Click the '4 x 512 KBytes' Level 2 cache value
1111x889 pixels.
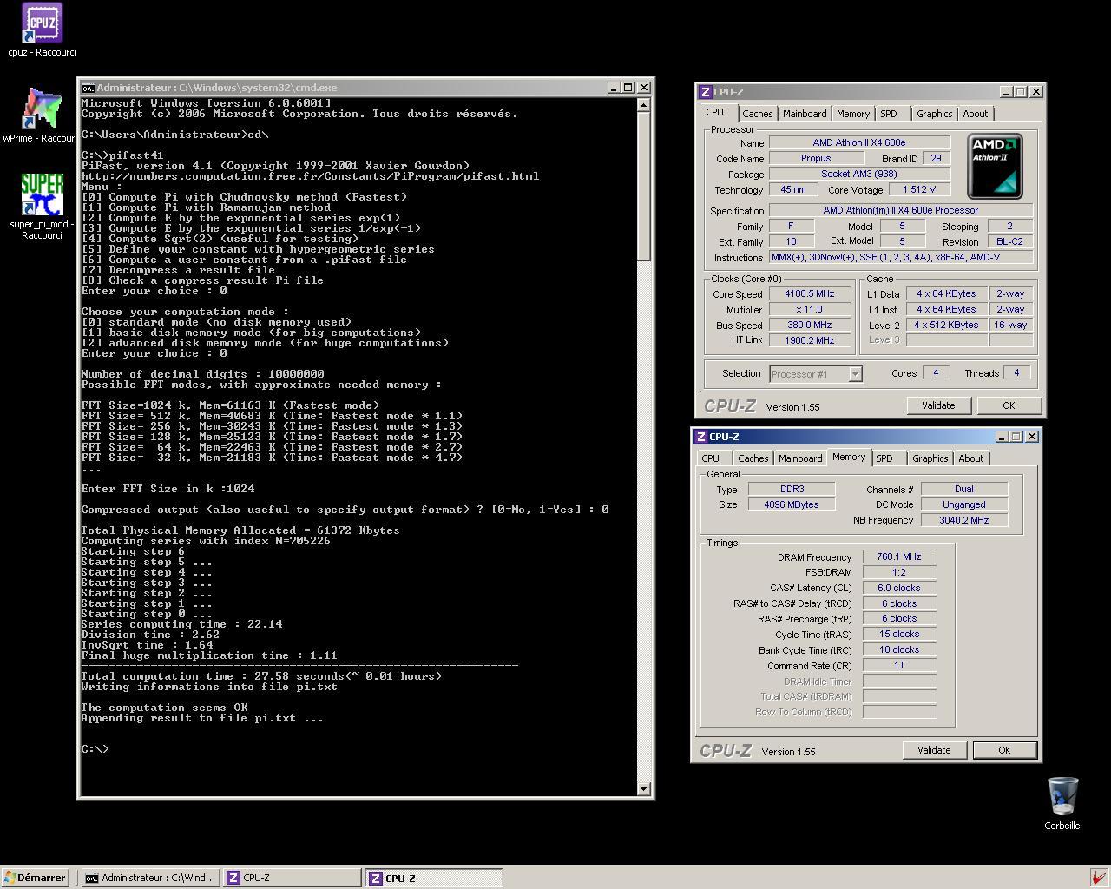click(947, 326)
